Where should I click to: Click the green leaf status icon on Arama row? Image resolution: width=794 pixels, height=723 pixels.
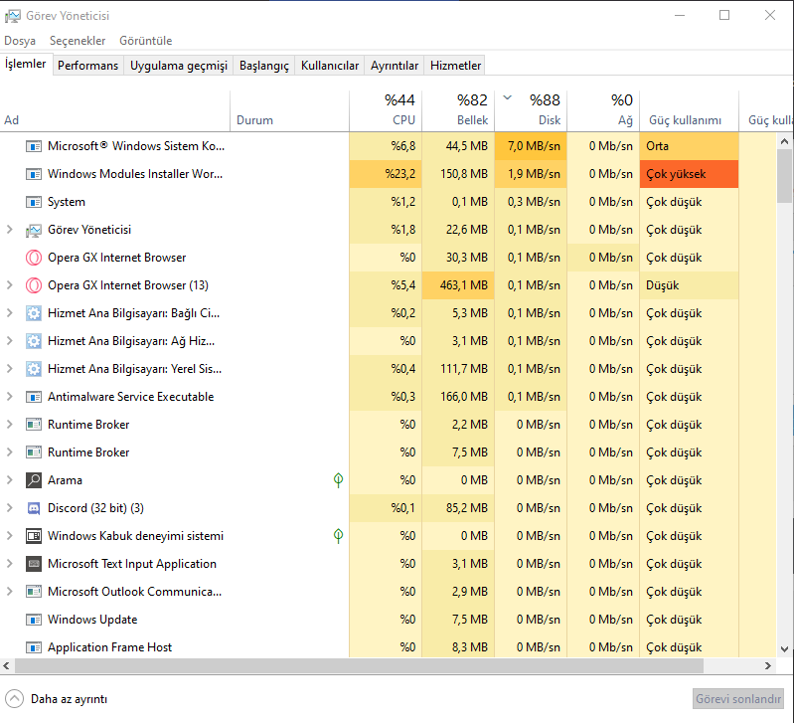click(x=338, y=480)
